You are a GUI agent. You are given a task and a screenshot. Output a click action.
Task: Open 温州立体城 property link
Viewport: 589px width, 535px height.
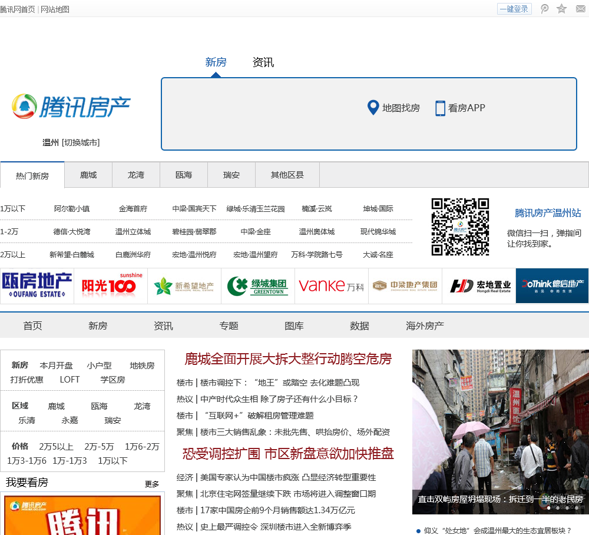pyautogui.click(x=133, y=232)
